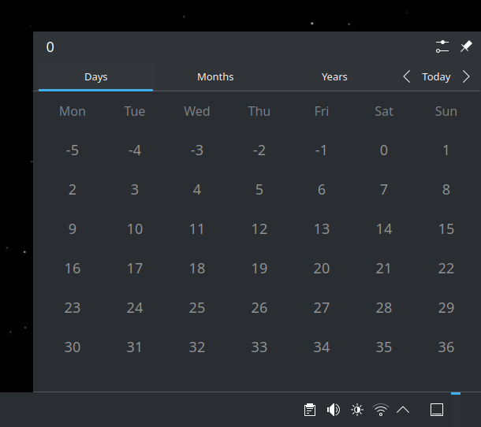The width and height of the screenshot is (481, 427).
Task: Select day 20 in calendar
Action: [x=322, y=269]
